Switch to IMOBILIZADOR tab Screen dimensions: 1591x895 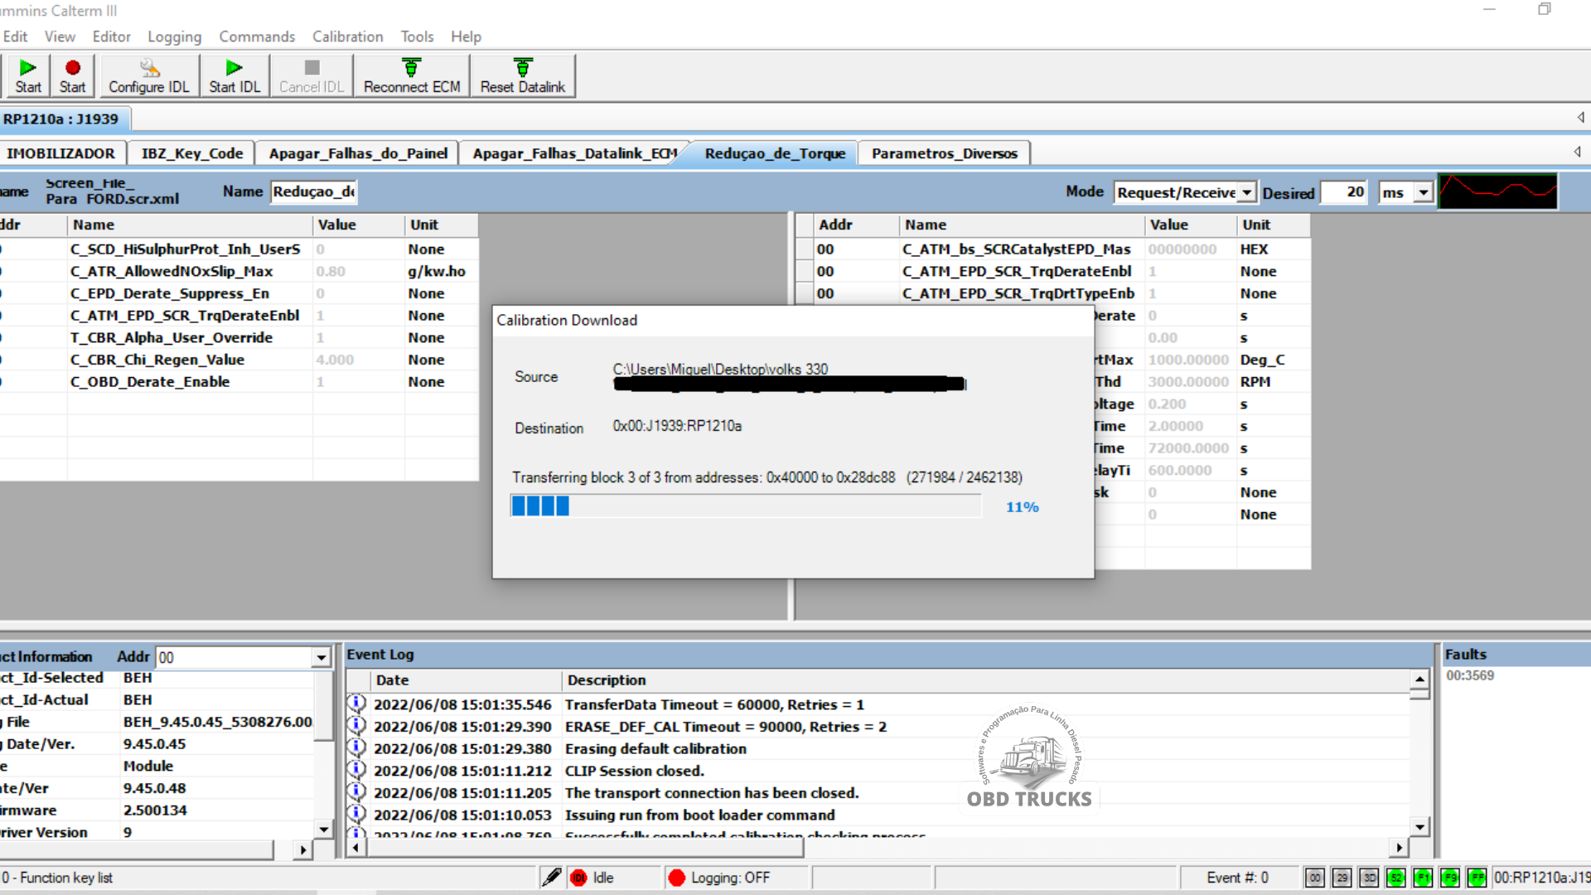pos(60,153)
